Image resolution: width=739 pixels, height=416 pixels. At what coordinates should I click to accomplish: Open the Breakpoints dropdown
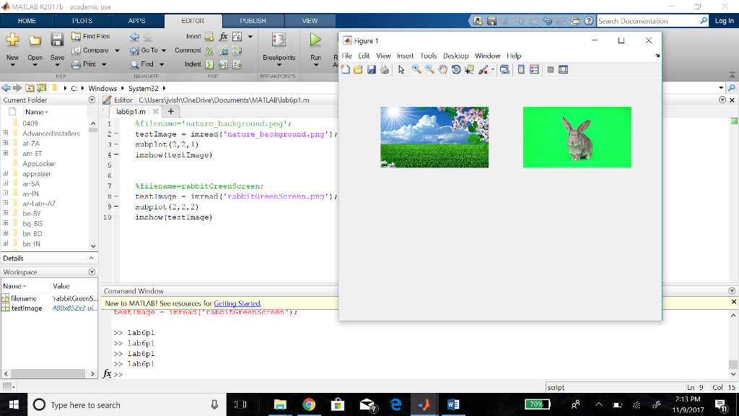279,64
